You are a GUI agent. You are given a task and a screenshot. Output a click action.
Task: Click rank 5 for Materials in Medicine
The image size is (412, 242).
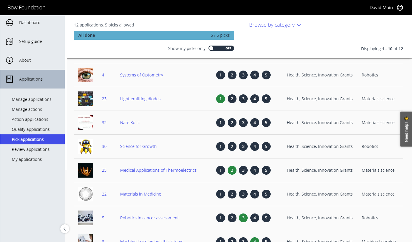coord(266,194)
